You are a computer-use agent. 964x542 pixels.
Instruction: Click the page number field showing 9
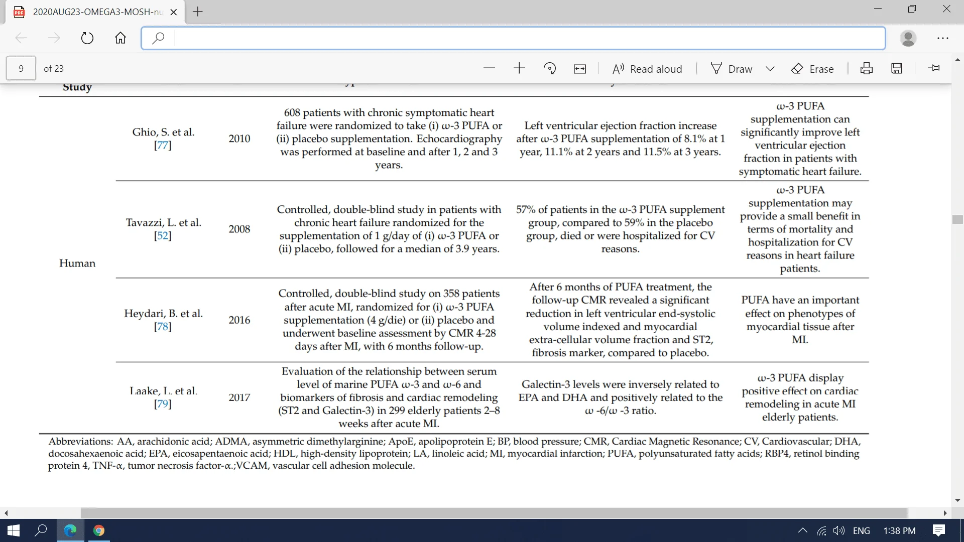(21, 68)
